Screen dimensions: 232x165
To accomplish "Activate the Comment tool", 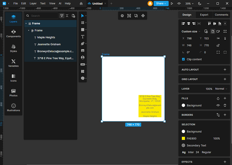I will tap(83, 78).
